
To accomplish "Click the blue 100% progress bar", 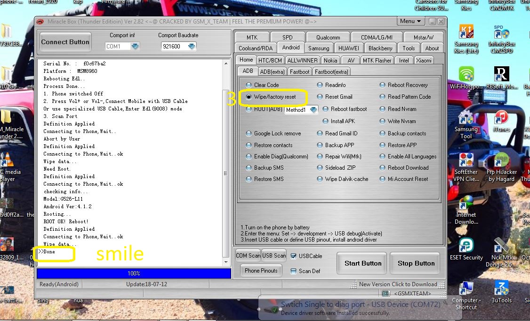I will tap(134, 274).
